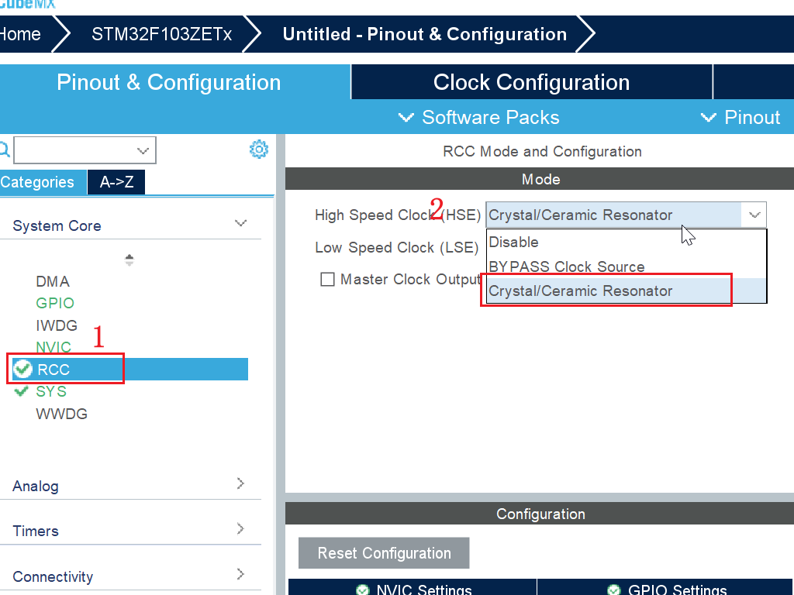Open the Software Packs menu
The width and height of the screenshot is (794, 595).
[x=478, y=118]
